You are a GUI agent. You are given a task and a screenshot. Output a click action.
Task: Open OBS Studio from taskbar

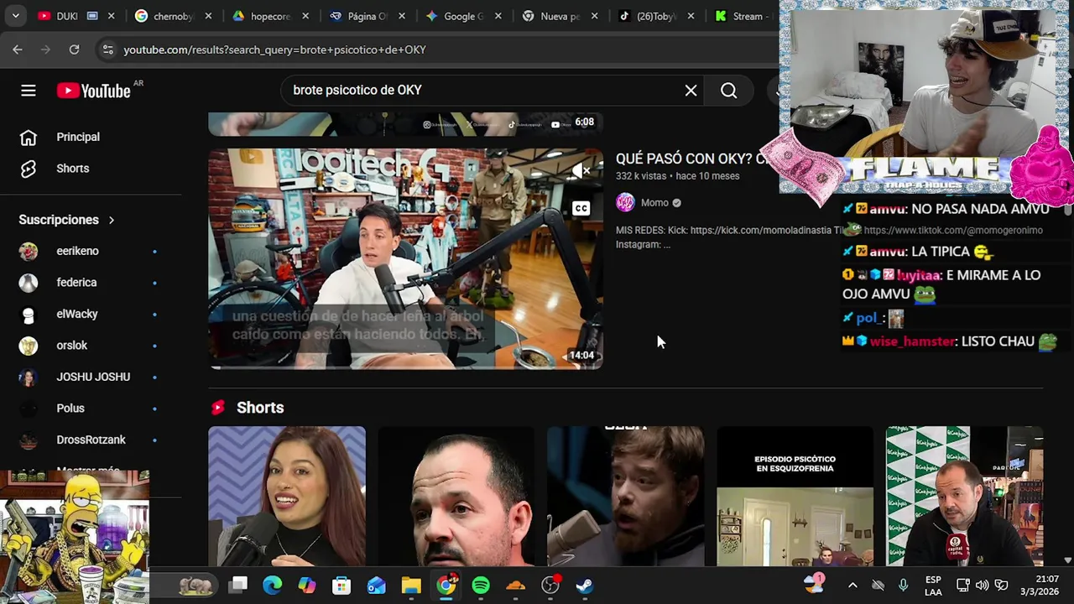[550, 585]
